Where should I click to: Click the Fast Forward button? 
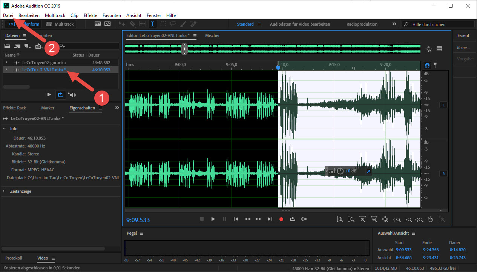click(x=258, y=219)
